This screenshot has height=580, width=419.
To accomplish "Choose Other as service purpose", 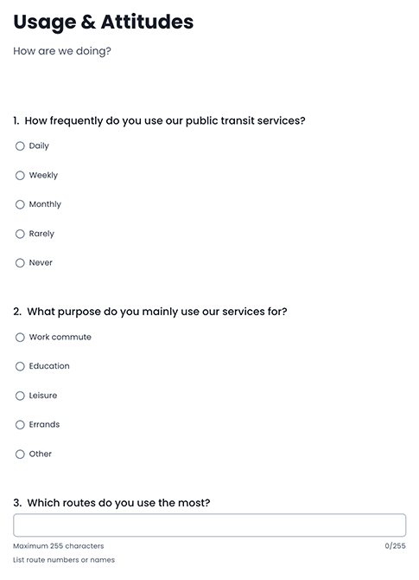I will coord(20,454).
